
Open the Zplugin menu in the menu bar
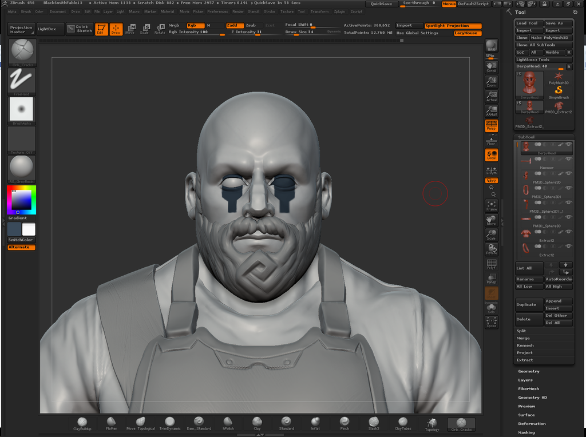coord(339,11)
